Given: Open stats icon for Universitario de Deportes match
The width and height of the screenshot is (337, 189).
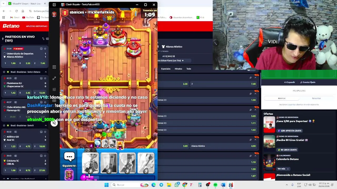Looking at the screenshot, I should [x=41, y=49].
